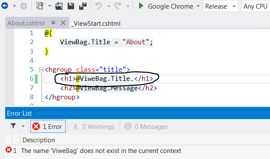Start debugging with the green play icon
Viewport: 270px width, 159px height.
pos(141,6)
